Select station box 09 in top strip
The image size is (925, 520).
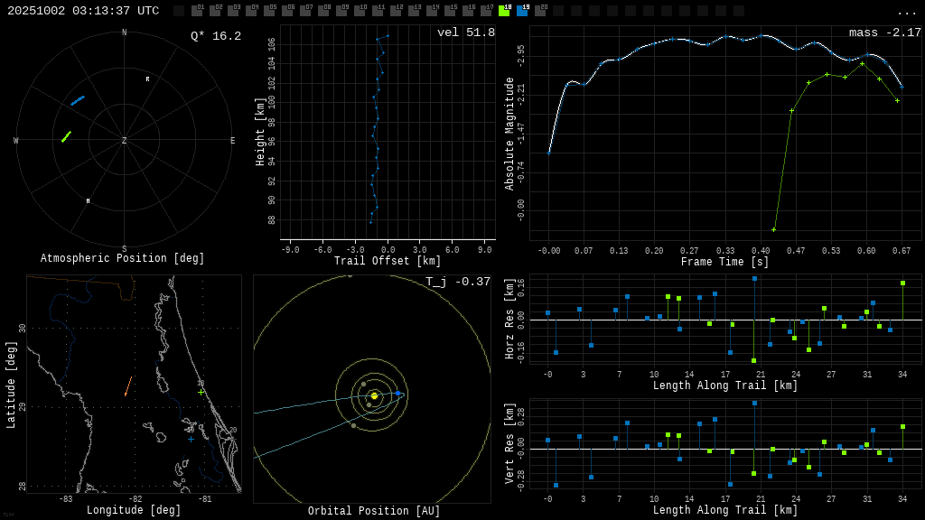pyautogui.click(x=341, y=11)
